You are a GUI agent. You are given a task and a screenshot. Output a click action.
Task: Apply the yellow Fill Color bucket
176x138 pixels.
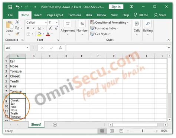pyautogui.click(x=39, y=34)
